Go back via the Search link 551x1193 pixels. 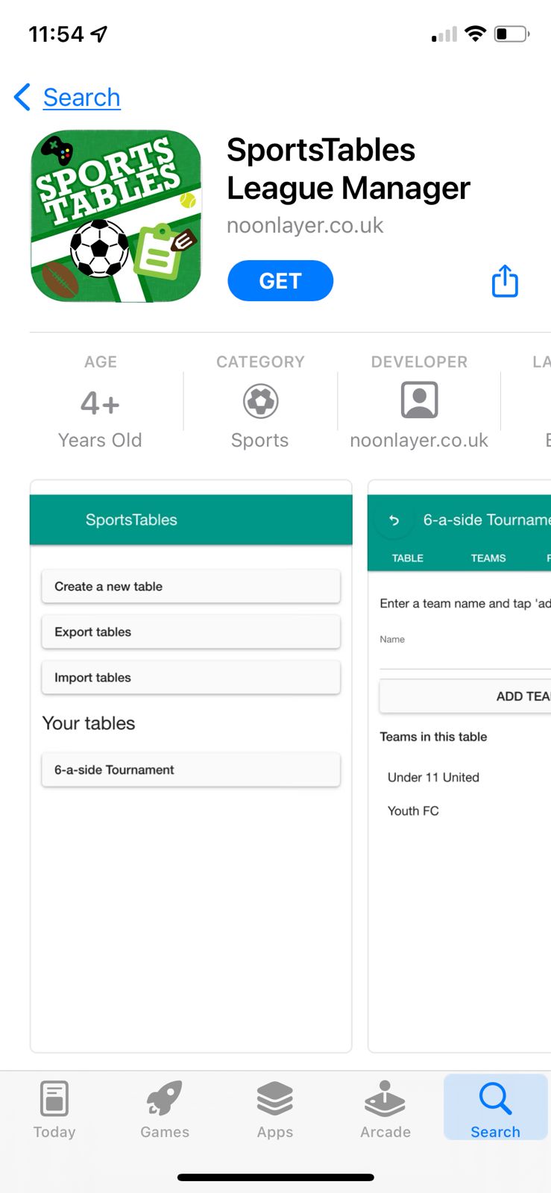coord(81,98)
